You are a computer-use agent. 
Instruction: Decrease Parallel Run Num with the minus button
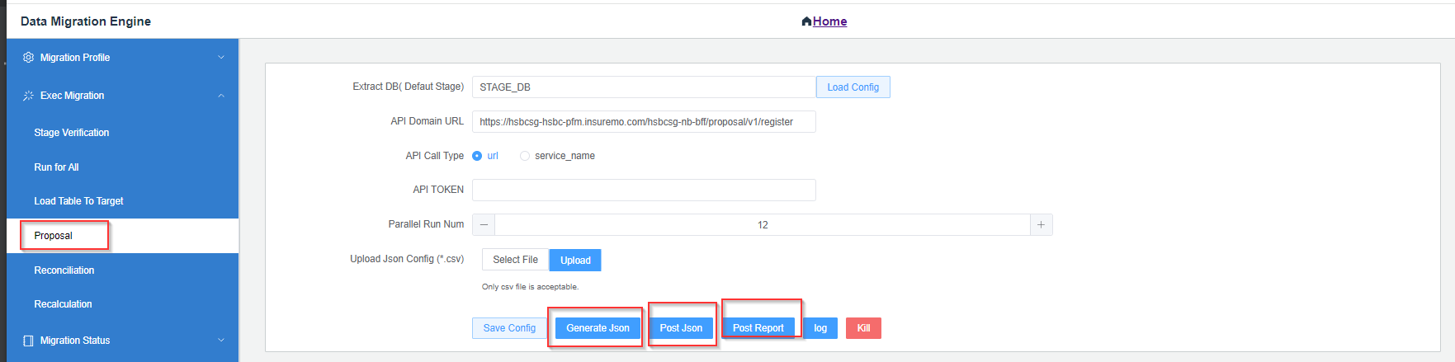484,225
